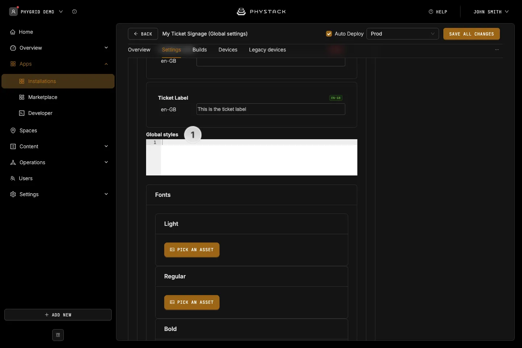Collapse the Apps sidebar section chevron
The image size is (522, 348).
(106, 64)
